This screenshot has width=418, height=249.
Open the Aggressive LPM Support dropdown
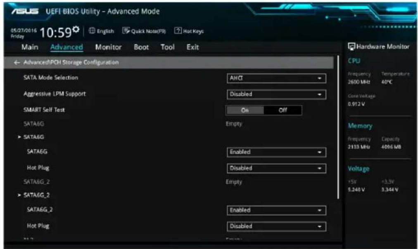276,94
